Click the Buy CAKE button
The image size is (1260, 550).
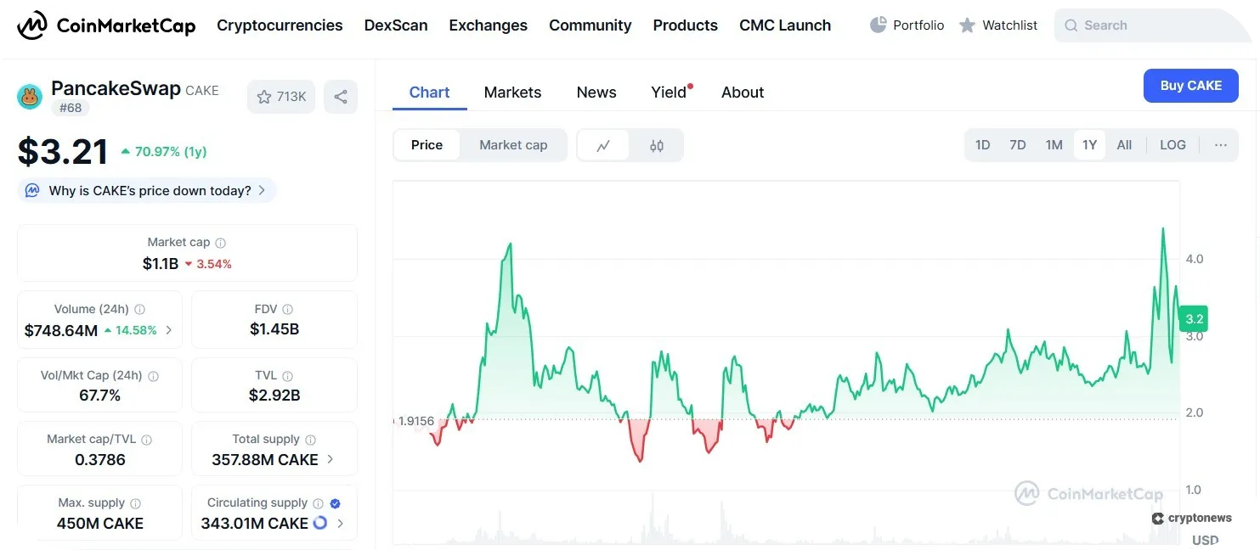(x=1190, y=86)
